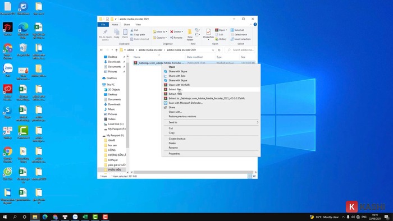This screenshot has height=221, width=393.
Task: Click Select none in the ribbon
Action: [239, 35]
